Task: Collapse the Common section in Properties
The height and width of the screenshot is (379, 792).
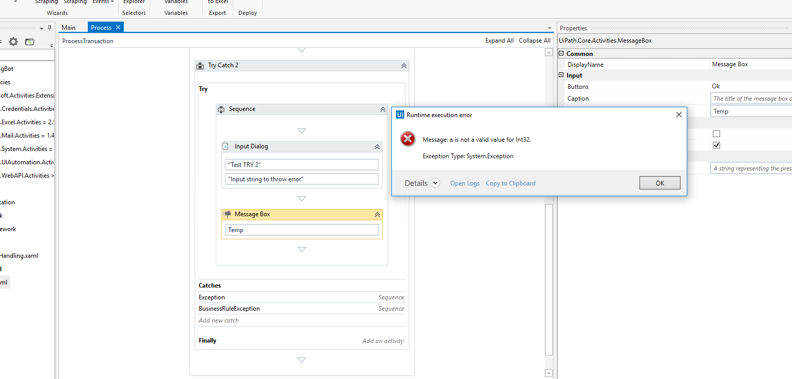Action: [x=561, y=53]
